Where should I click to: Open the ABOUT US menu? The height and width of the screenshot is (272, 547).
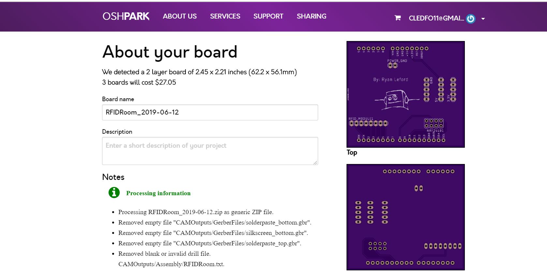point(180,16)
